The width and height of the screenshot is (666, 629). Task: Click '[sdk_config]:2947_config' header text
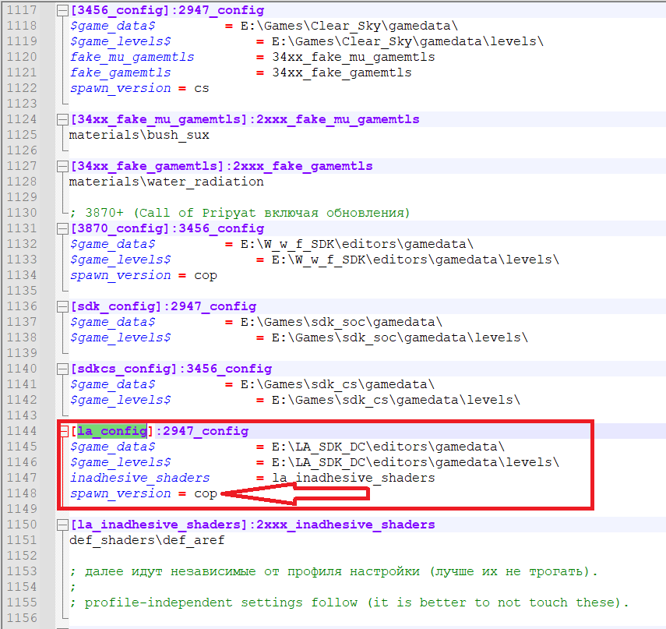(164, 306)
